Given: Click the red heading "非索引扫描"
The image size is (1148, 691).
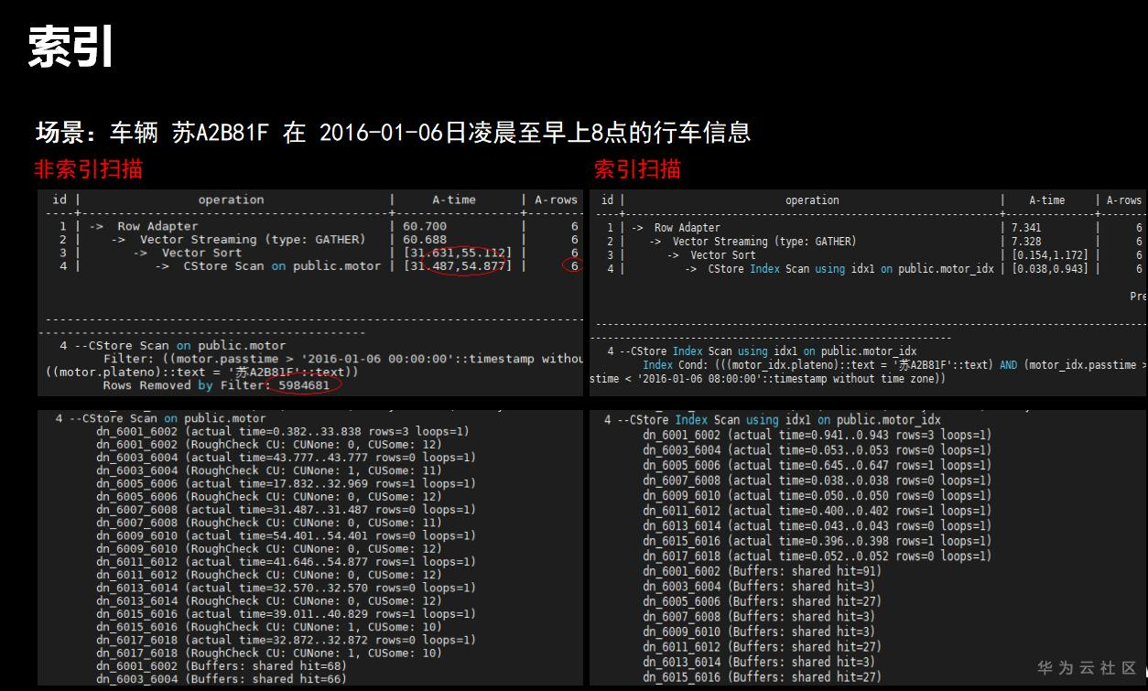Looking at the screenshot, I should 88,169.
